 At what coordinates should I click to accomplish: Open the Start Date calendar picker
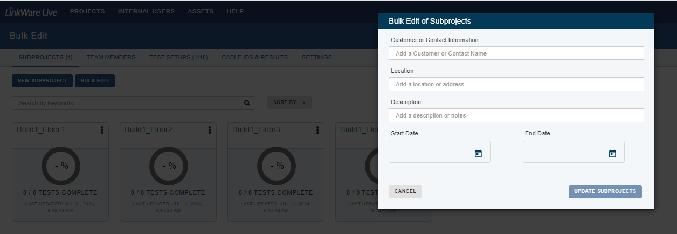[x=478, y=154]
